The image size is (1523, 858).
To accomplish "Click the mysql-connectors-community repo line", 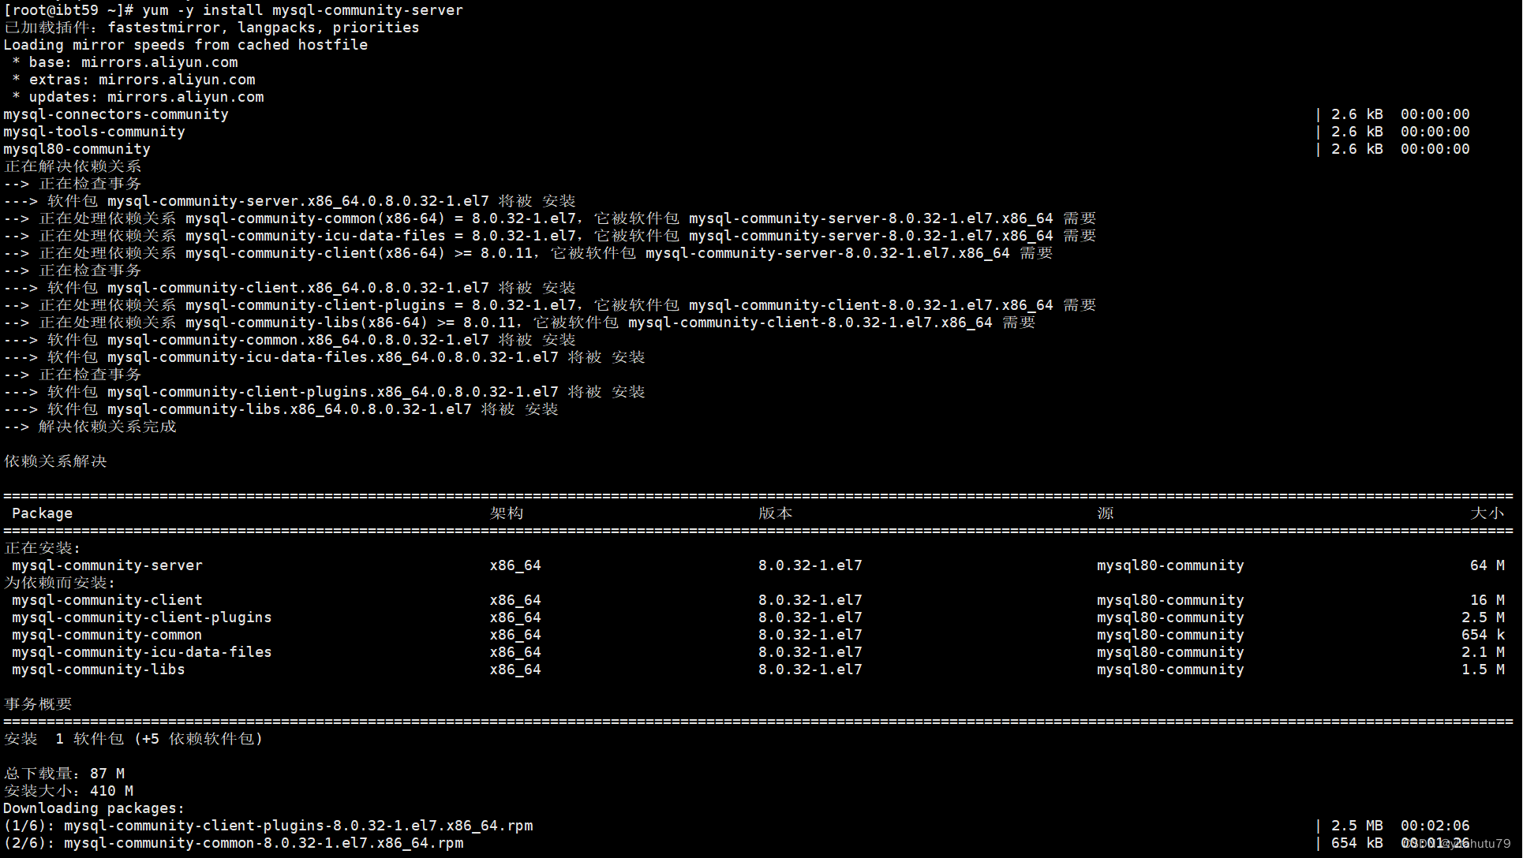I will coord(116,114).
